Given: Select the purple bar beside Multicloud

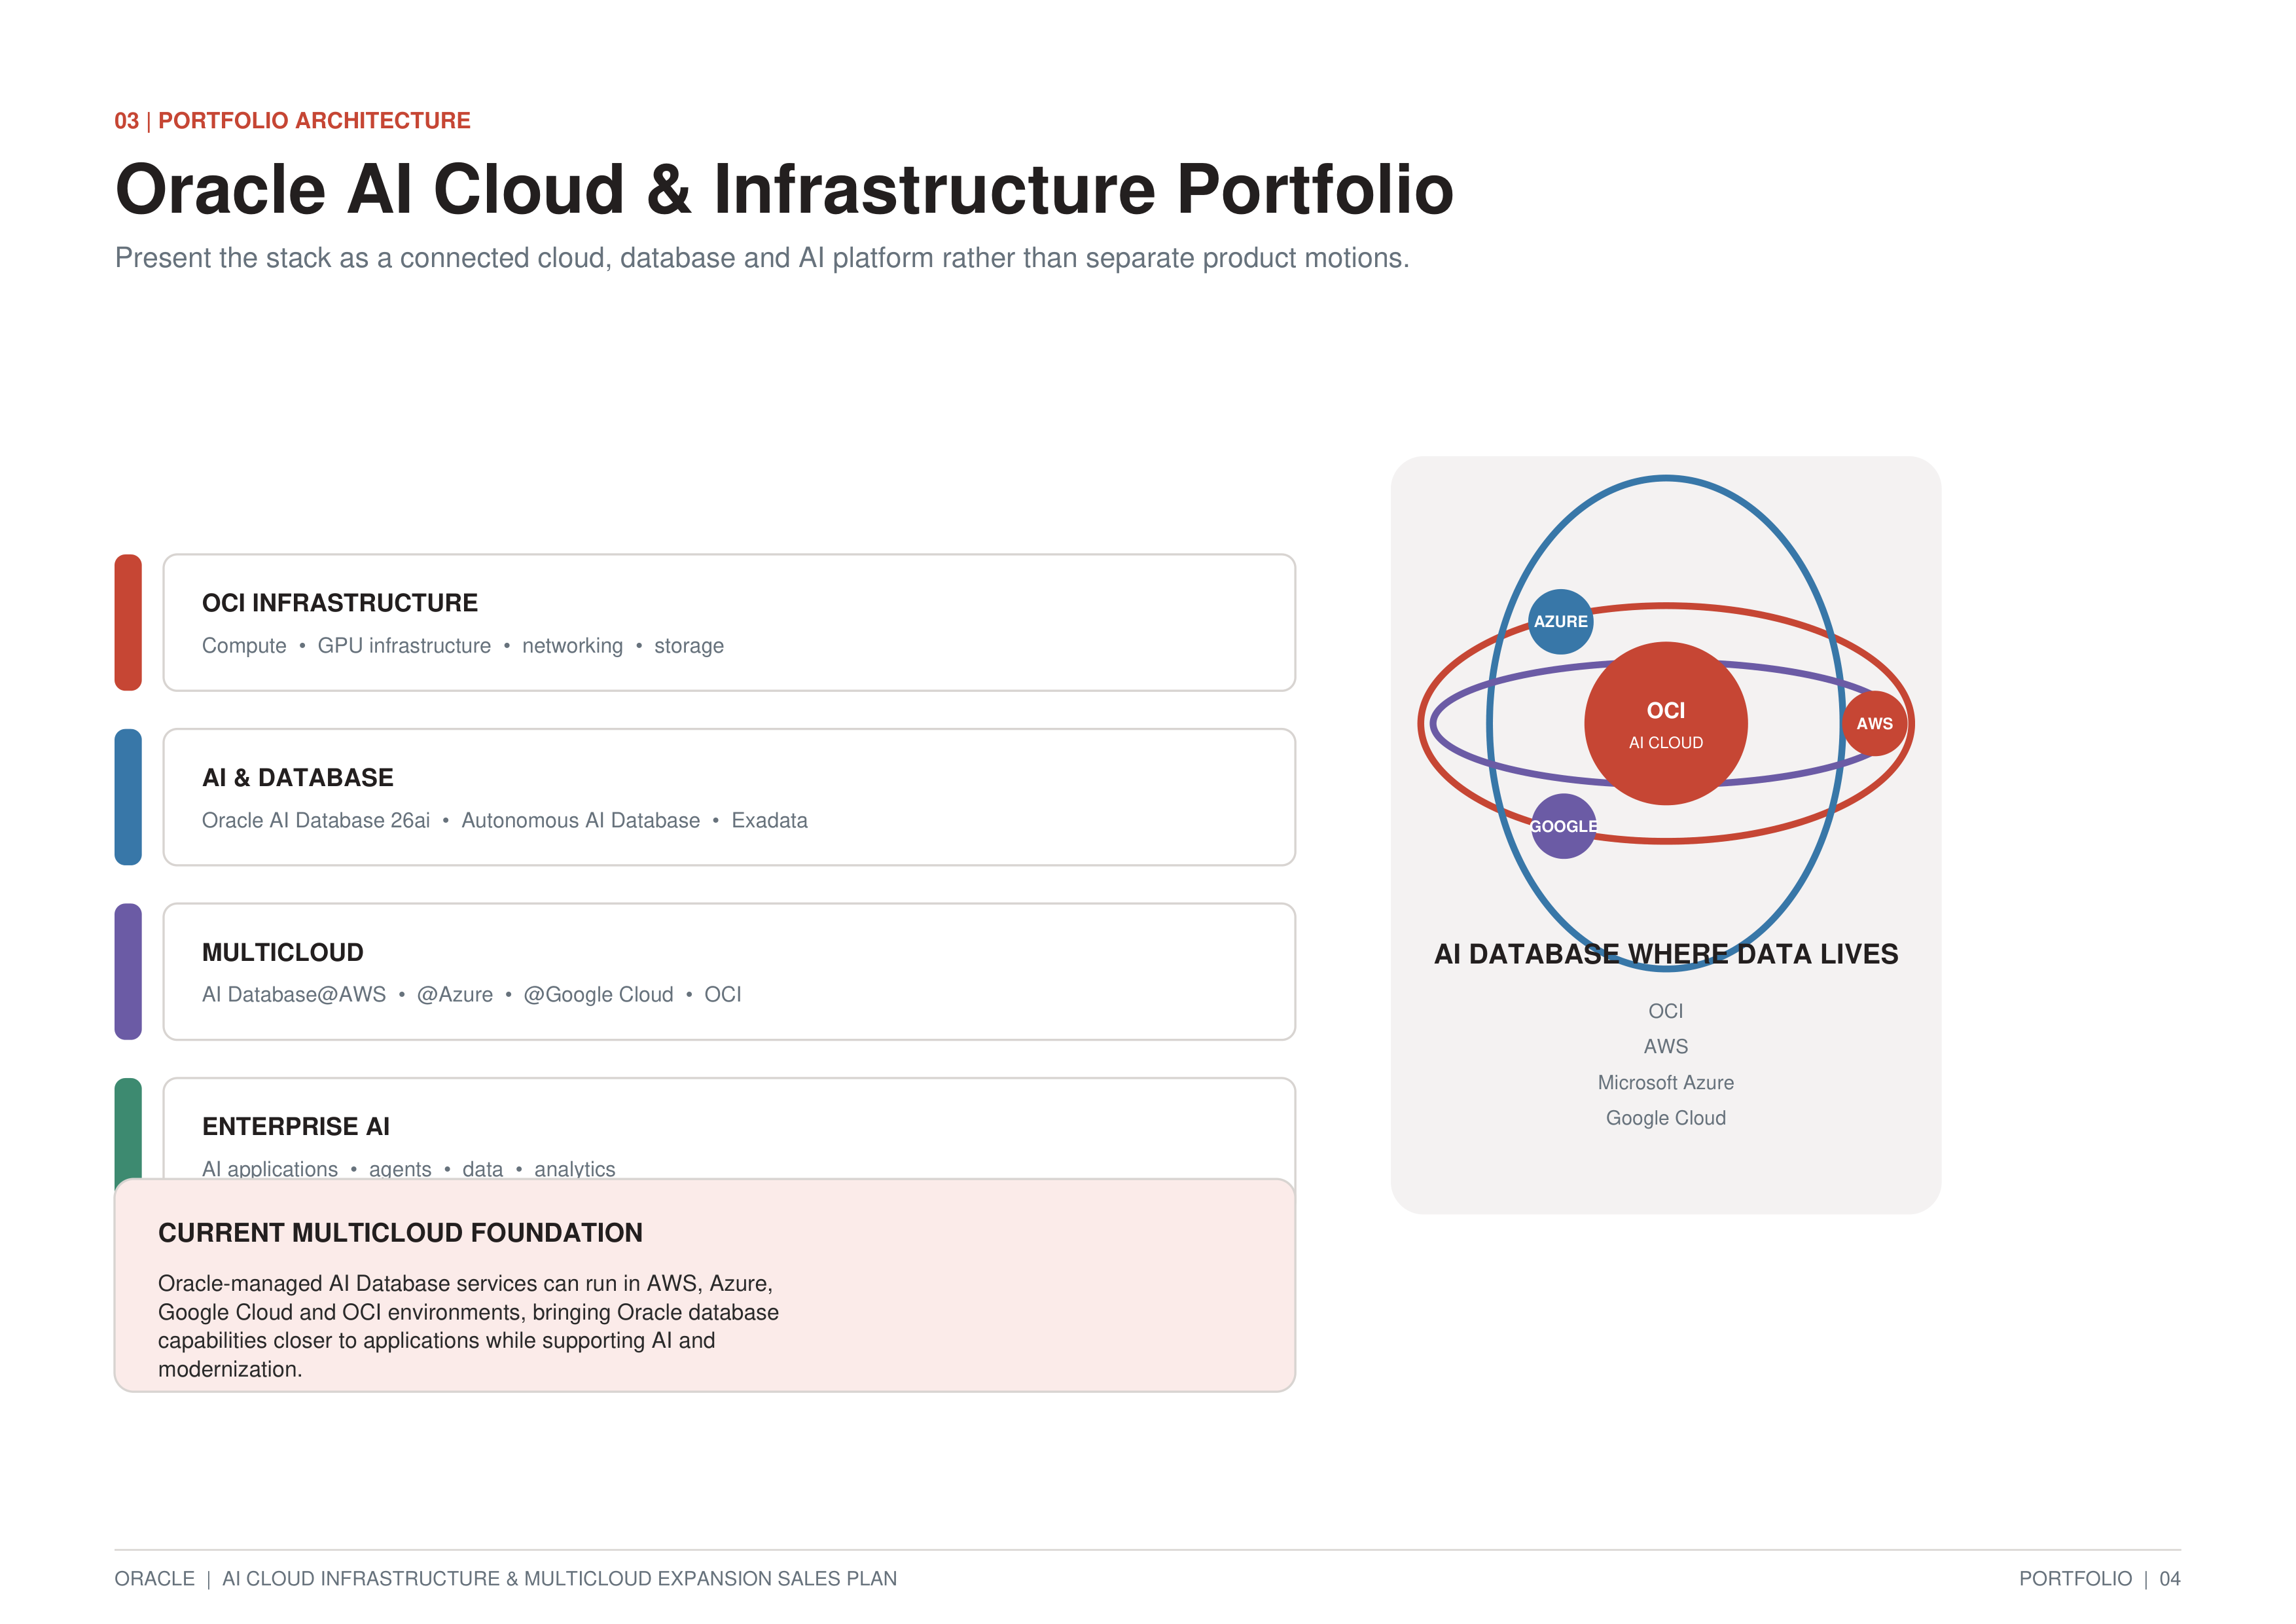Looking at the screenshot, I should 128,971.
